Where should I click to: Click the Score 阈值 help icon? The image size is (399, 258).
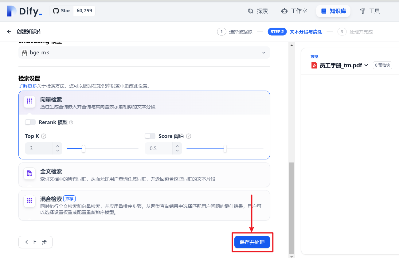tap(189, 136)
